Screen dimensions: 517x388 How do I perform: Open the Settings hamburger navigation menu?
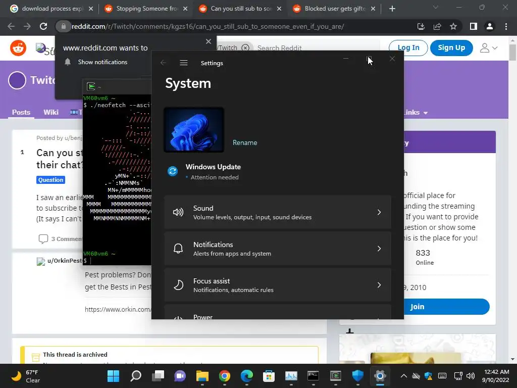click(x=184, y=63)
